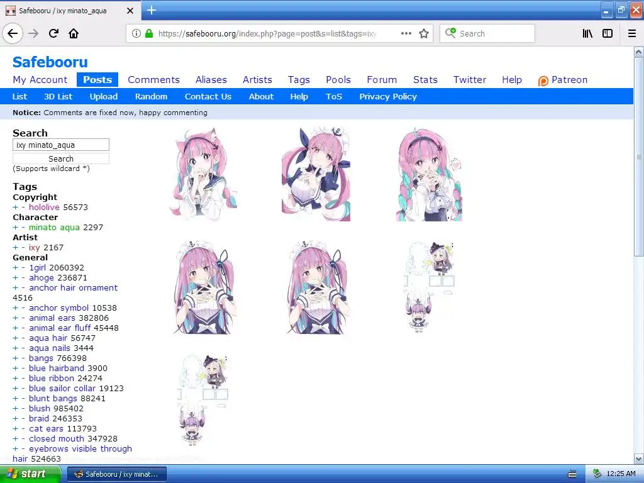Click the Safebooru site title
This screenshot has height=483, width=644.
click(50, 62)
